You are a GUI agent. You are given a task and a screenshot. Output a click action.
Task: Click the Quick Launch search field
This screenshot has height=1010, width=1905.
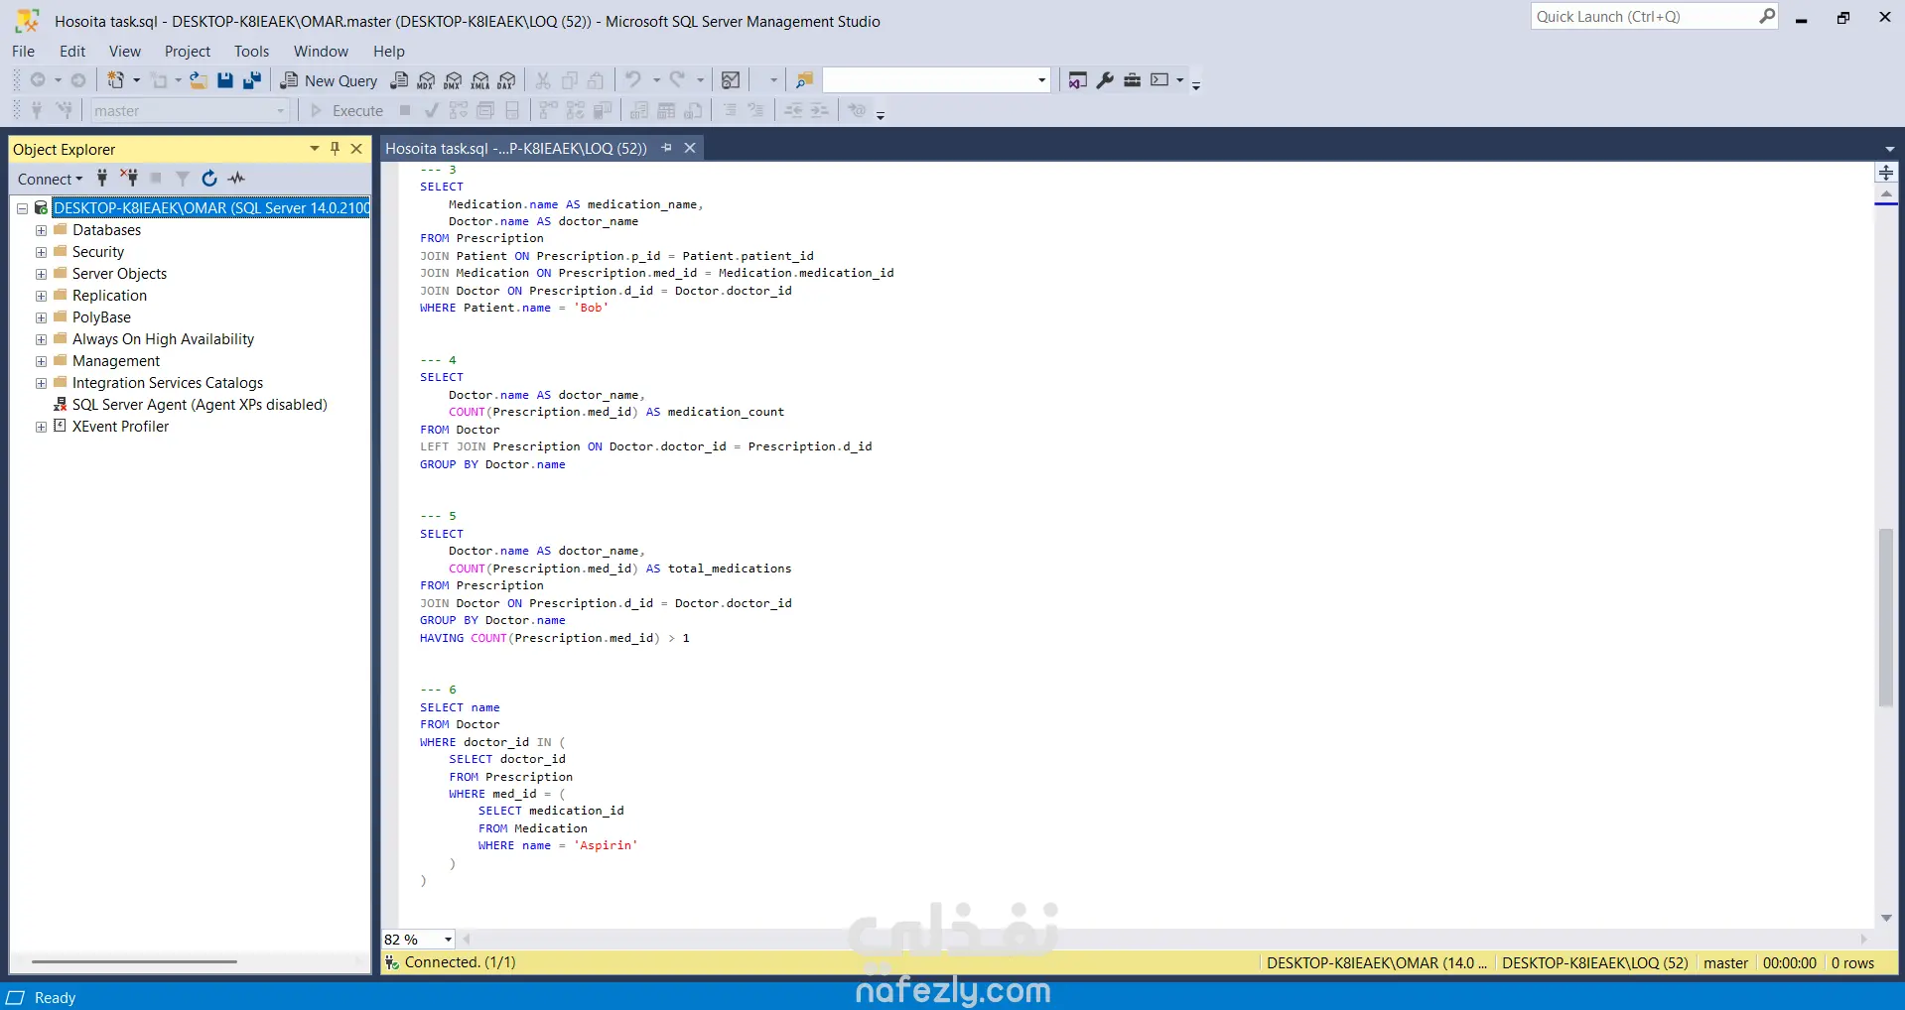pyautogui.click(x=1645, y=16)
